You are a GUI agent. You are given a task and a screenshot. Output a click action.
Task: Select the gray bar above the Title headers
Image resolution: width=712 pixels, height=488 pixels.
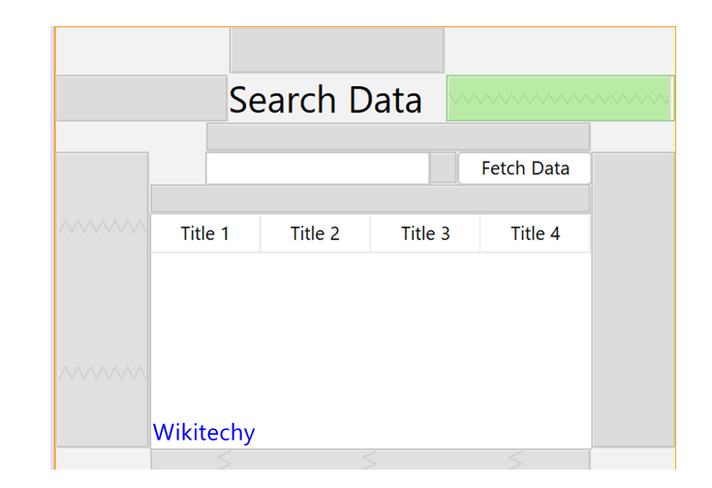click(x=370, y=198)
